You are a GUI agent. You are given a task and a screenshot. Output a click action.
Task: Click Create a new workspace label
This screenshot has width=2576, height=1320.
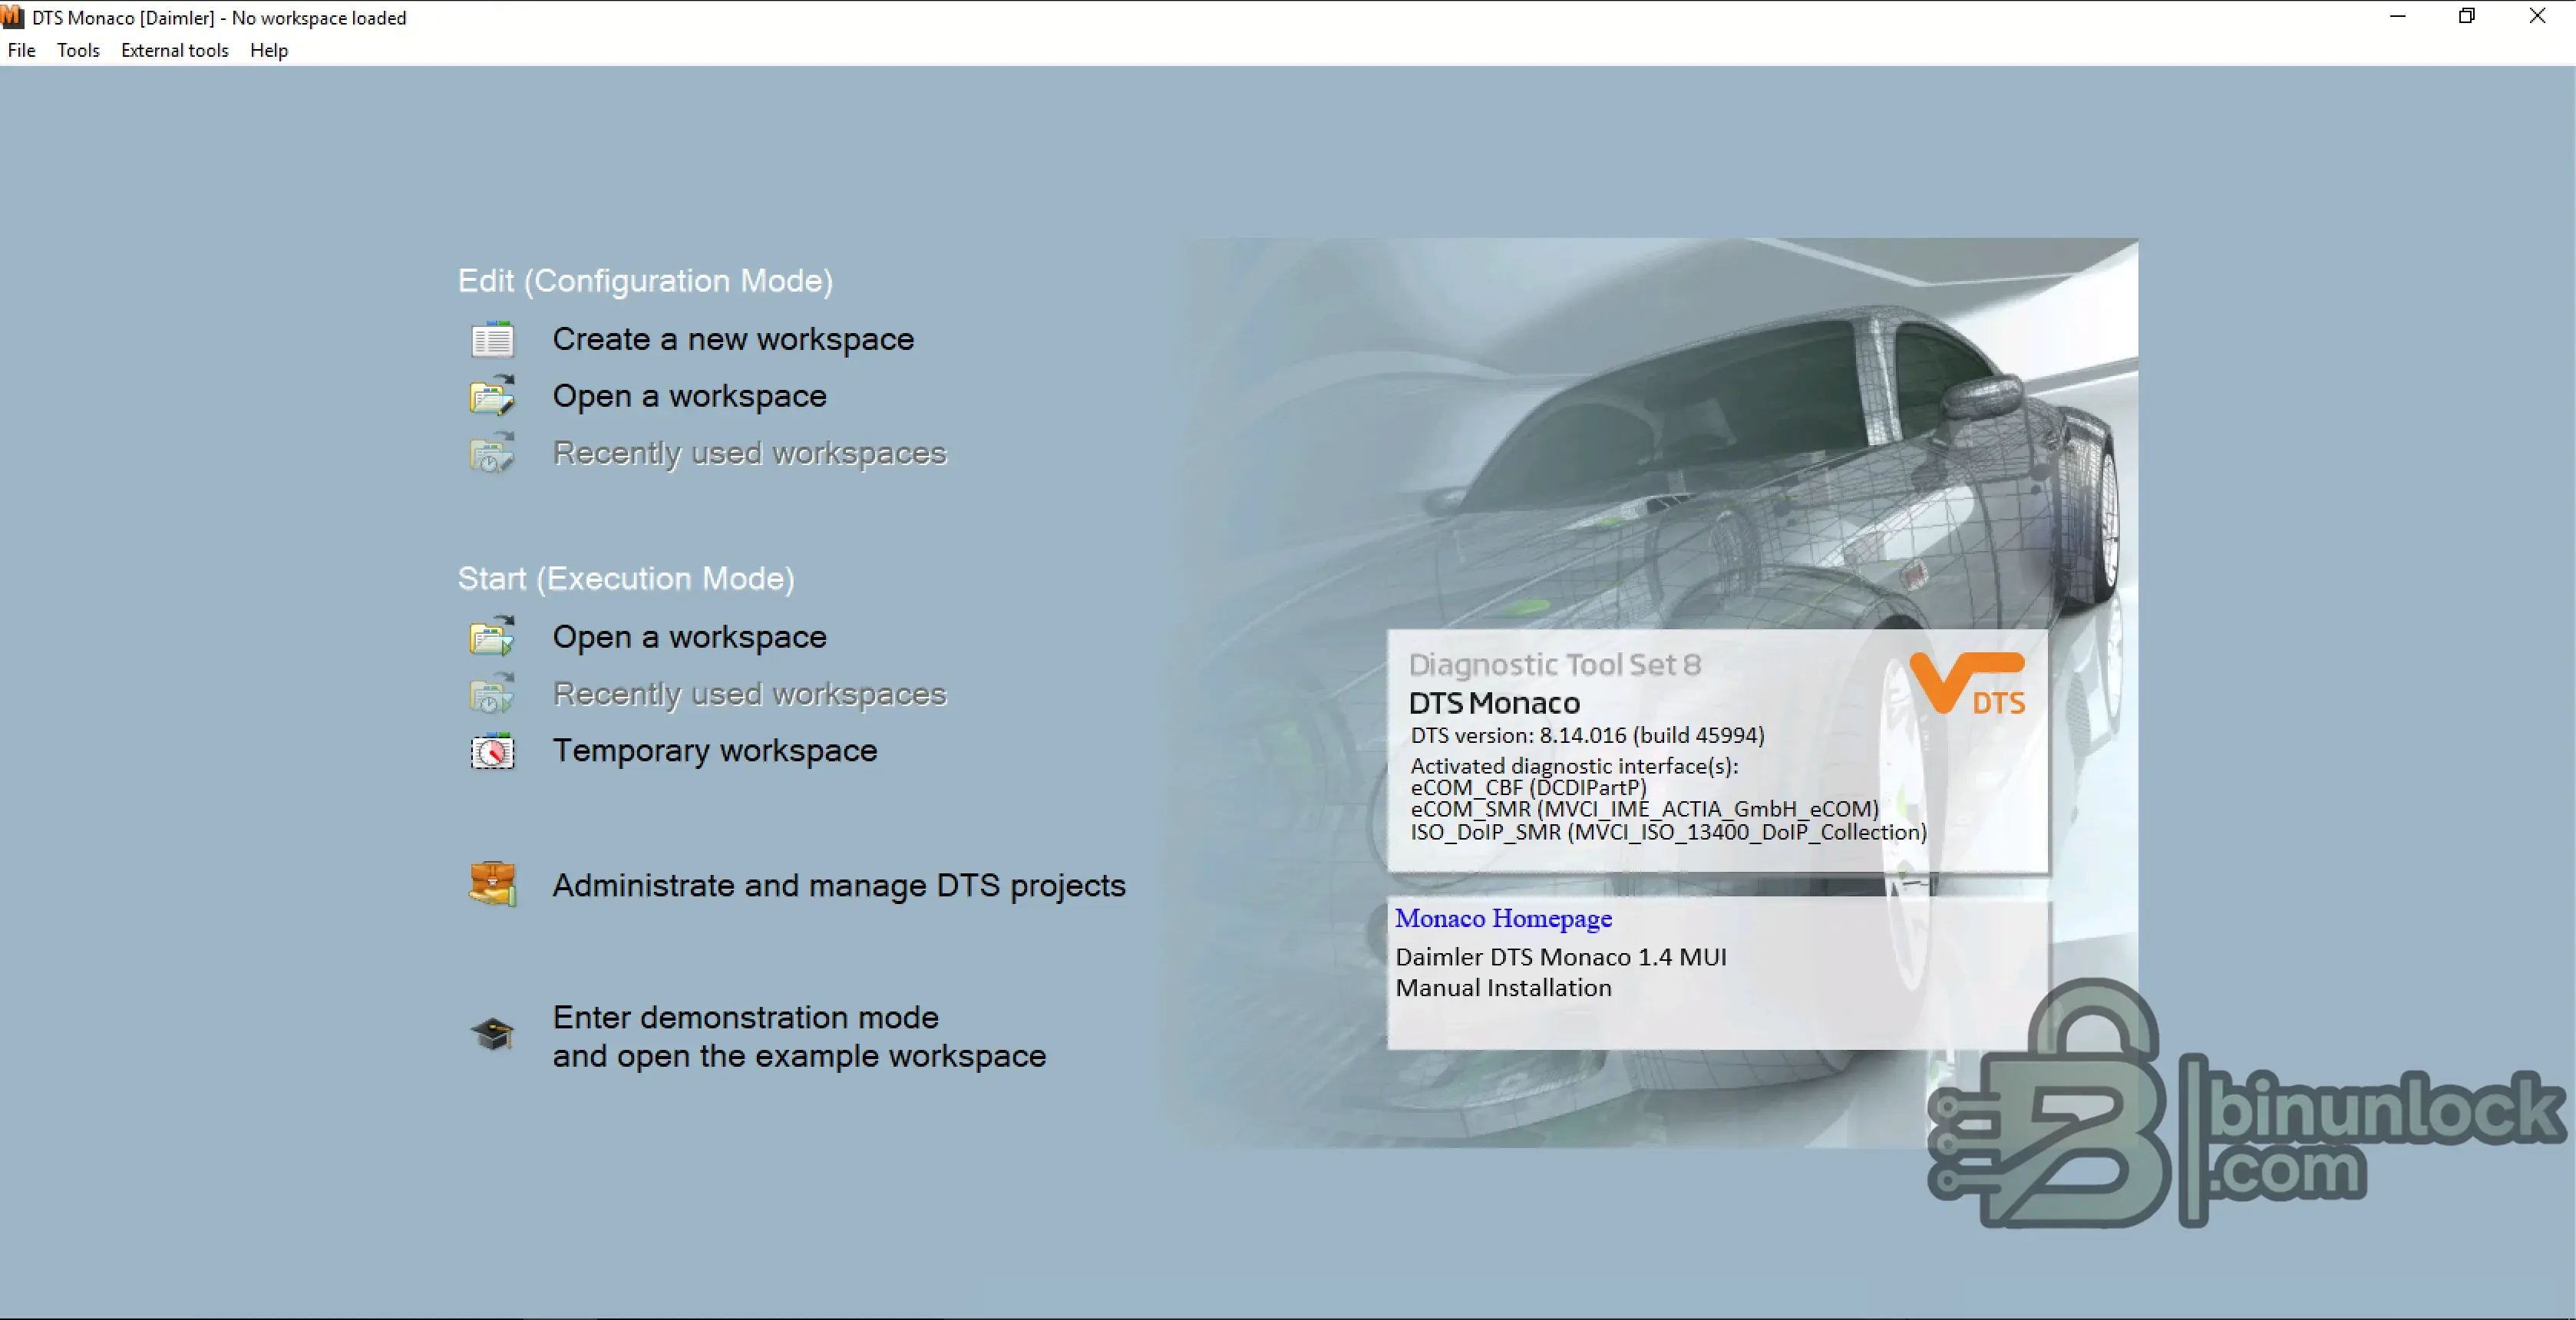(733, 339)
